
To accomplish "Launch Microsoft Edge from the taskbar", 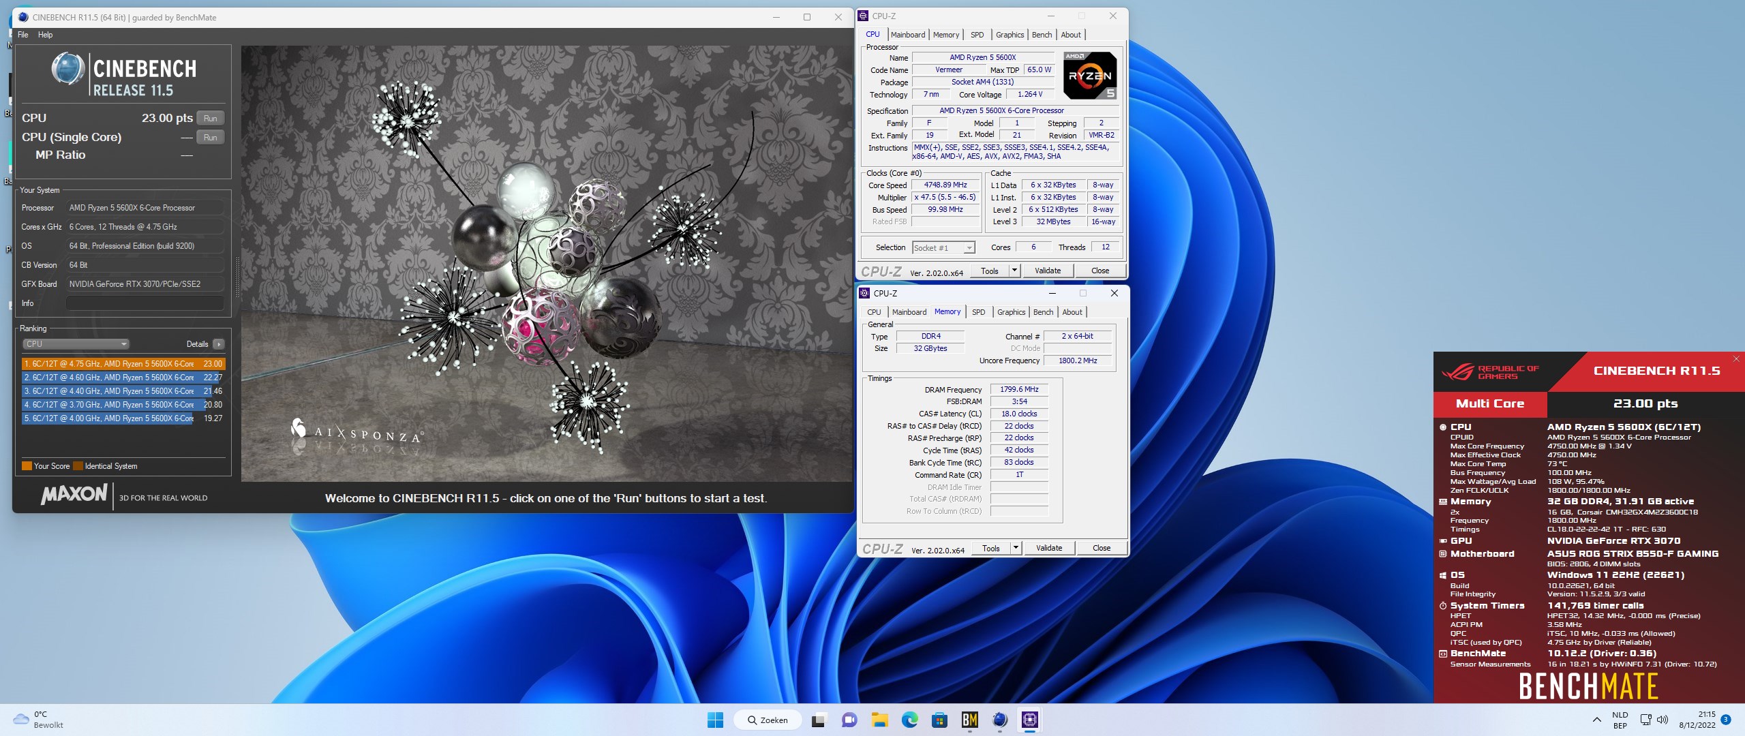I will (x=909, y=720).
